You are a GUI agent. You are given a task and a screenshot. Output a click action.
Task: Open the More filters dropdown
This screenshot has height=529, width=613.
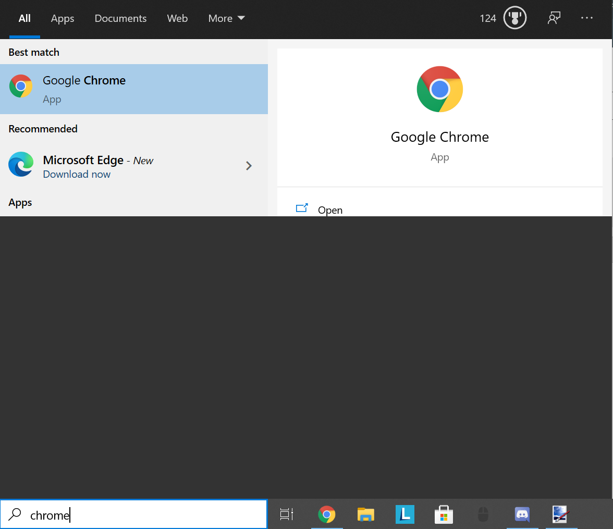226,18
